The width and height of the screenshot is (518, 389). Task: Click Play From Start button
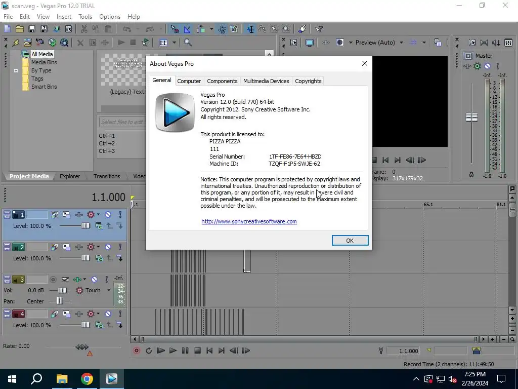161,351
